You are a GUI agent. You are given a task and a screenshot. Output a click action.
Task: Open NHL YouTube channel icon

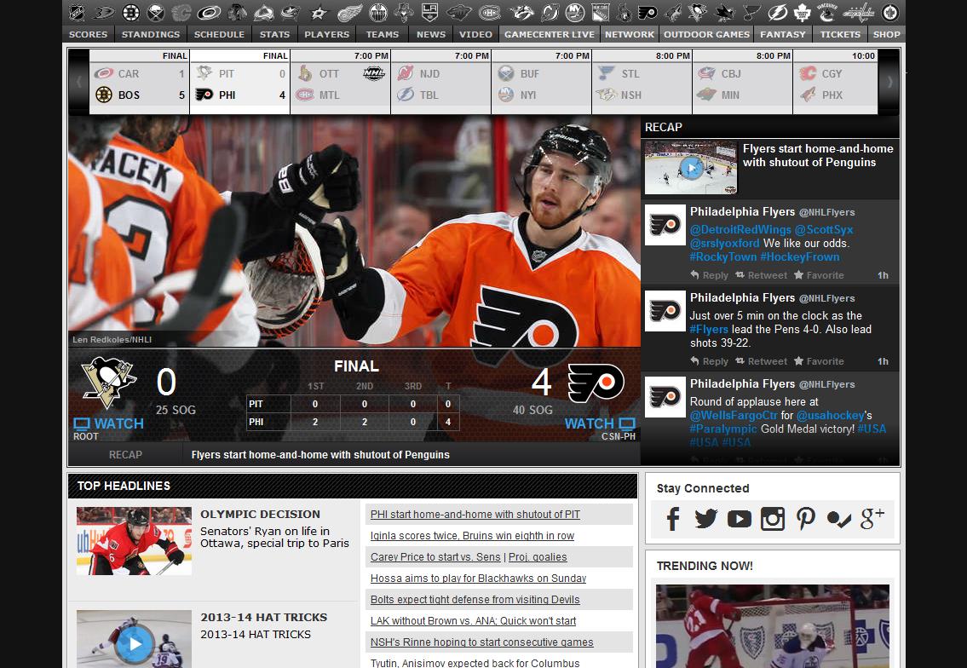click(739, 519)
